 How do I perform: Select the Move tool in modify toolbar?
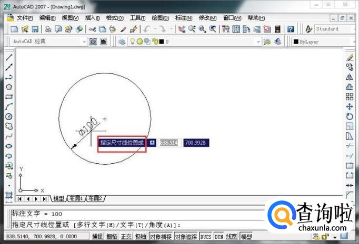tap(350, 107)
